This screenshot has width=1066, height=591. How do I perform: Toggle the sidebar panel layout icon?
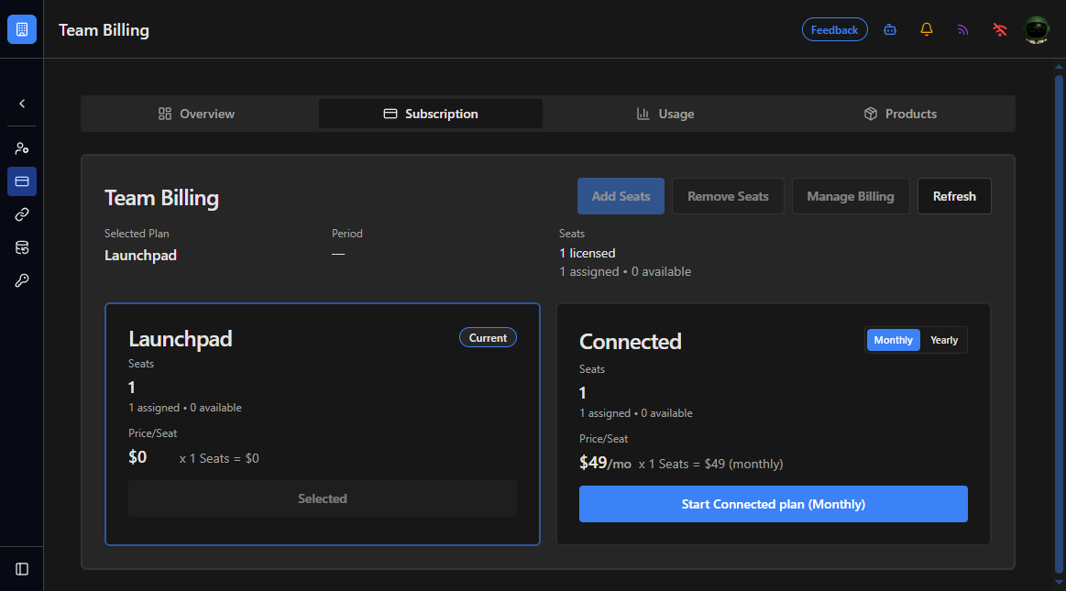point(22,569)
